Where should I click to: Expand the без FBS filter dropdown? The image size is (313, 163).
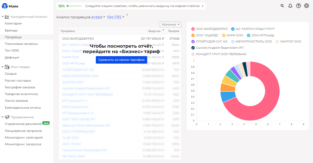tap(116, 17)
